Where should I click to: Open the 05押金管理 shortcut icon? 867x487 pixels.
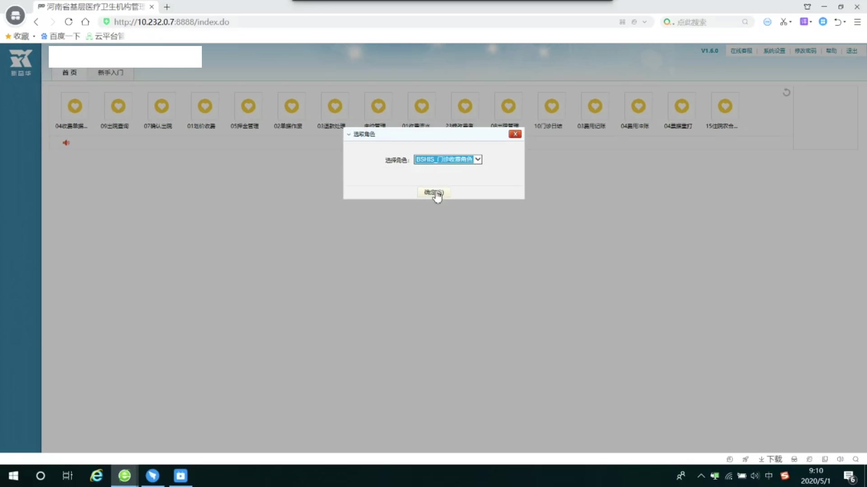[248, 106]
